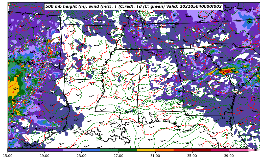This screenshot has width=262, height=160.
Task: Pick the orange colorbar segment
Action: (x=164, y=150)
